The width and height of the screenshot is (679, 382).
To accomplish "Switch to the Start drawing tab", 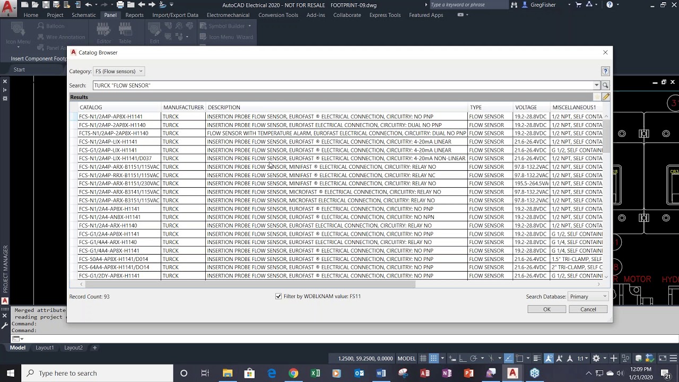I will (19, 70).
